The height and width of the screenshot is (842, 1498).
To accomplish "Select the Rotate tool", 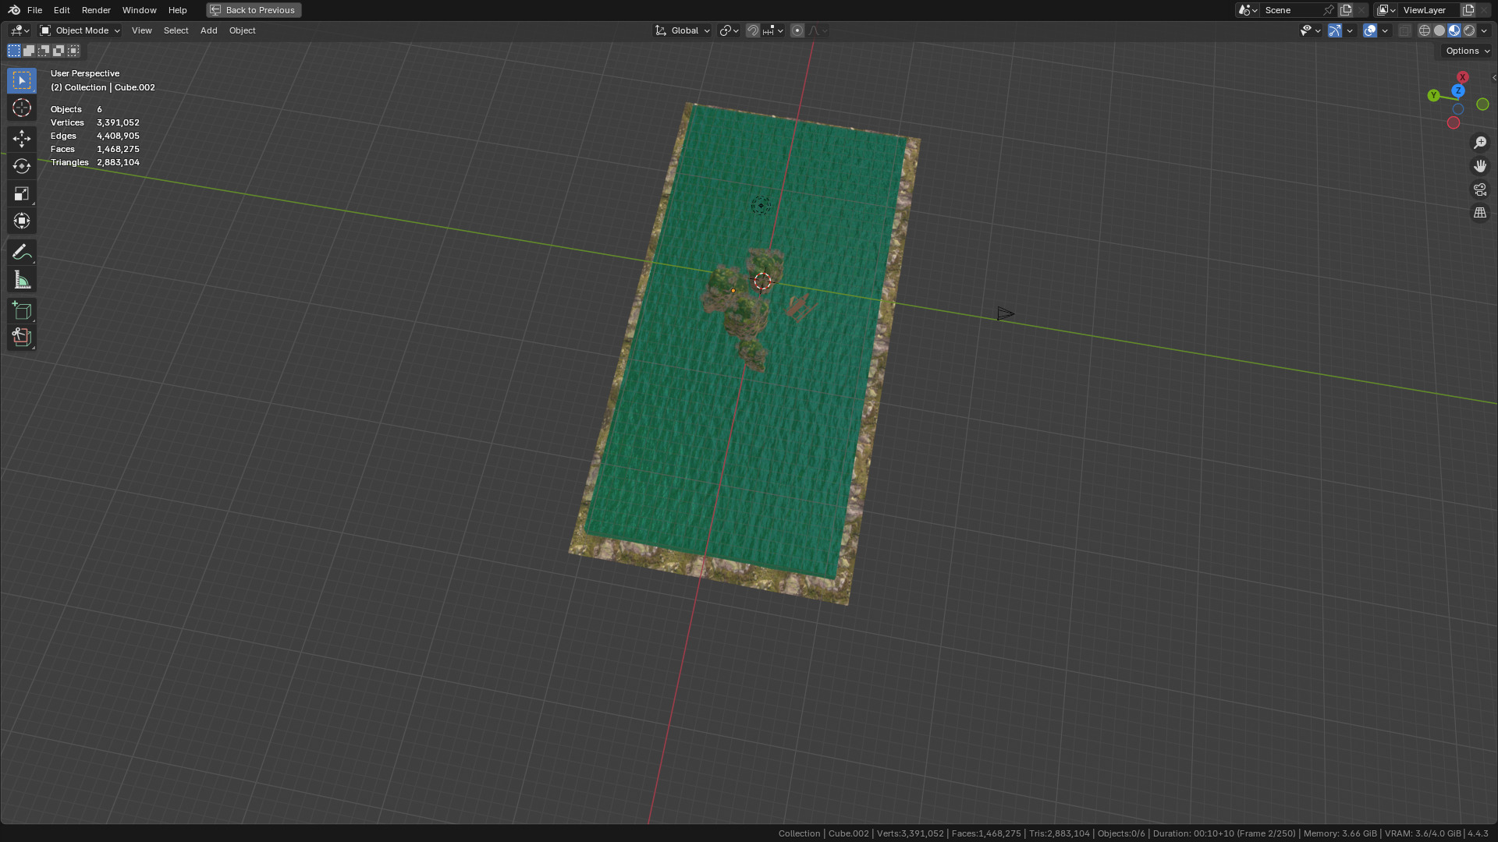I will (x=22, y=166).
